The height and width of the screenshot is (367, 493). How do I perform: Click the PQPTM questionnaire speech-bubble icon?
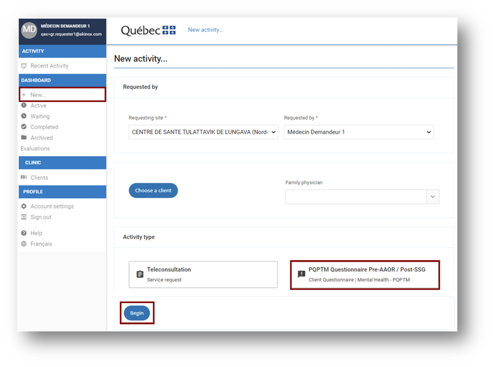(x=302, y=274)
